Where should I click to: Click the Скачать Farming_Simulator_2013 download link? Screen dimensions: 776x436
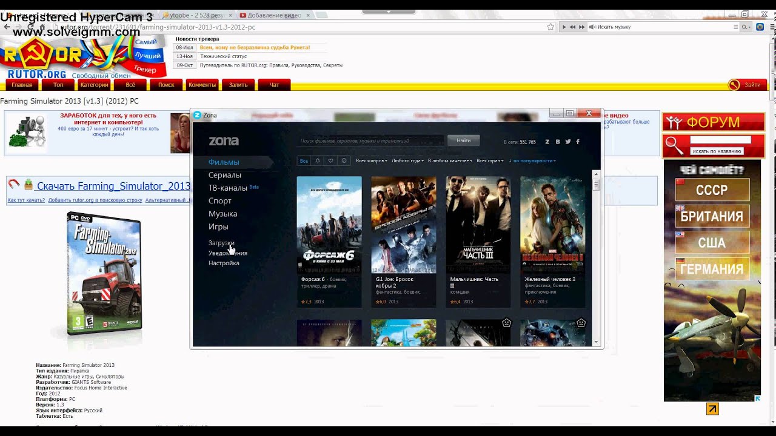click(x=113, y=186)
